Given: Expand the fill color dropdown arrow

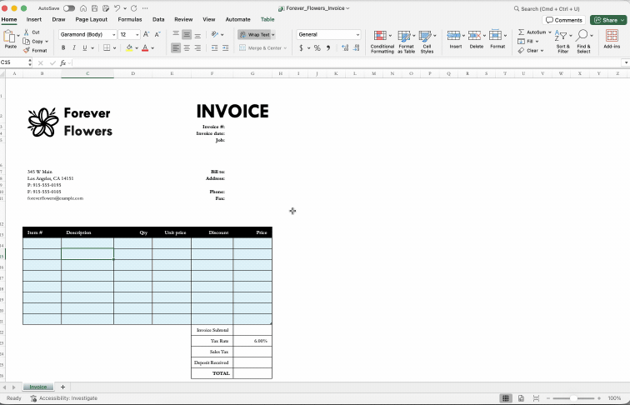Looking at the screenshot, I should (x=137, y=48).
